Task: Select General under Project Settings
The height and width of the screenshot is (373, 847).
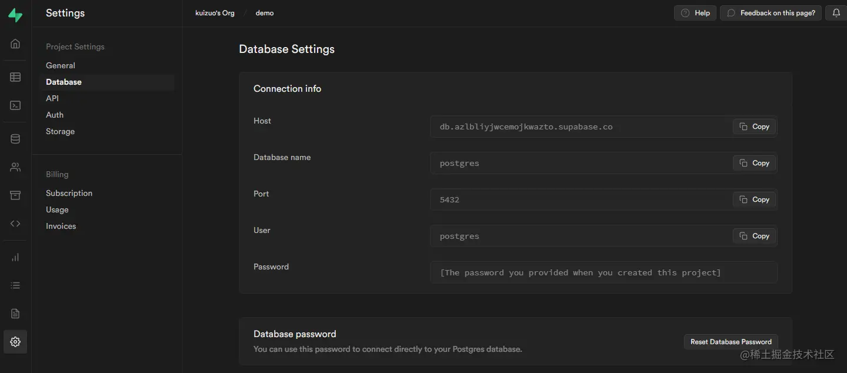Action: pyautogui.click(x=61, y=65)
